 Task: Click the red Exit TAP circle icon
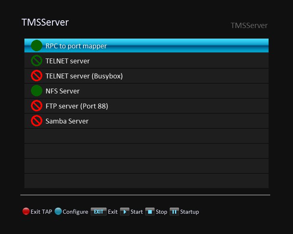tap(26, 211)
